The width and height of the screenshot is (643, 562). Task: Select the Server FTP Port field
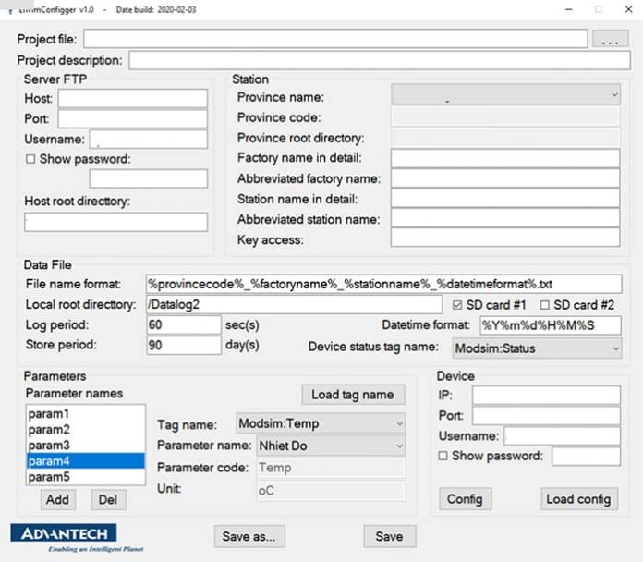pos(132,119)
